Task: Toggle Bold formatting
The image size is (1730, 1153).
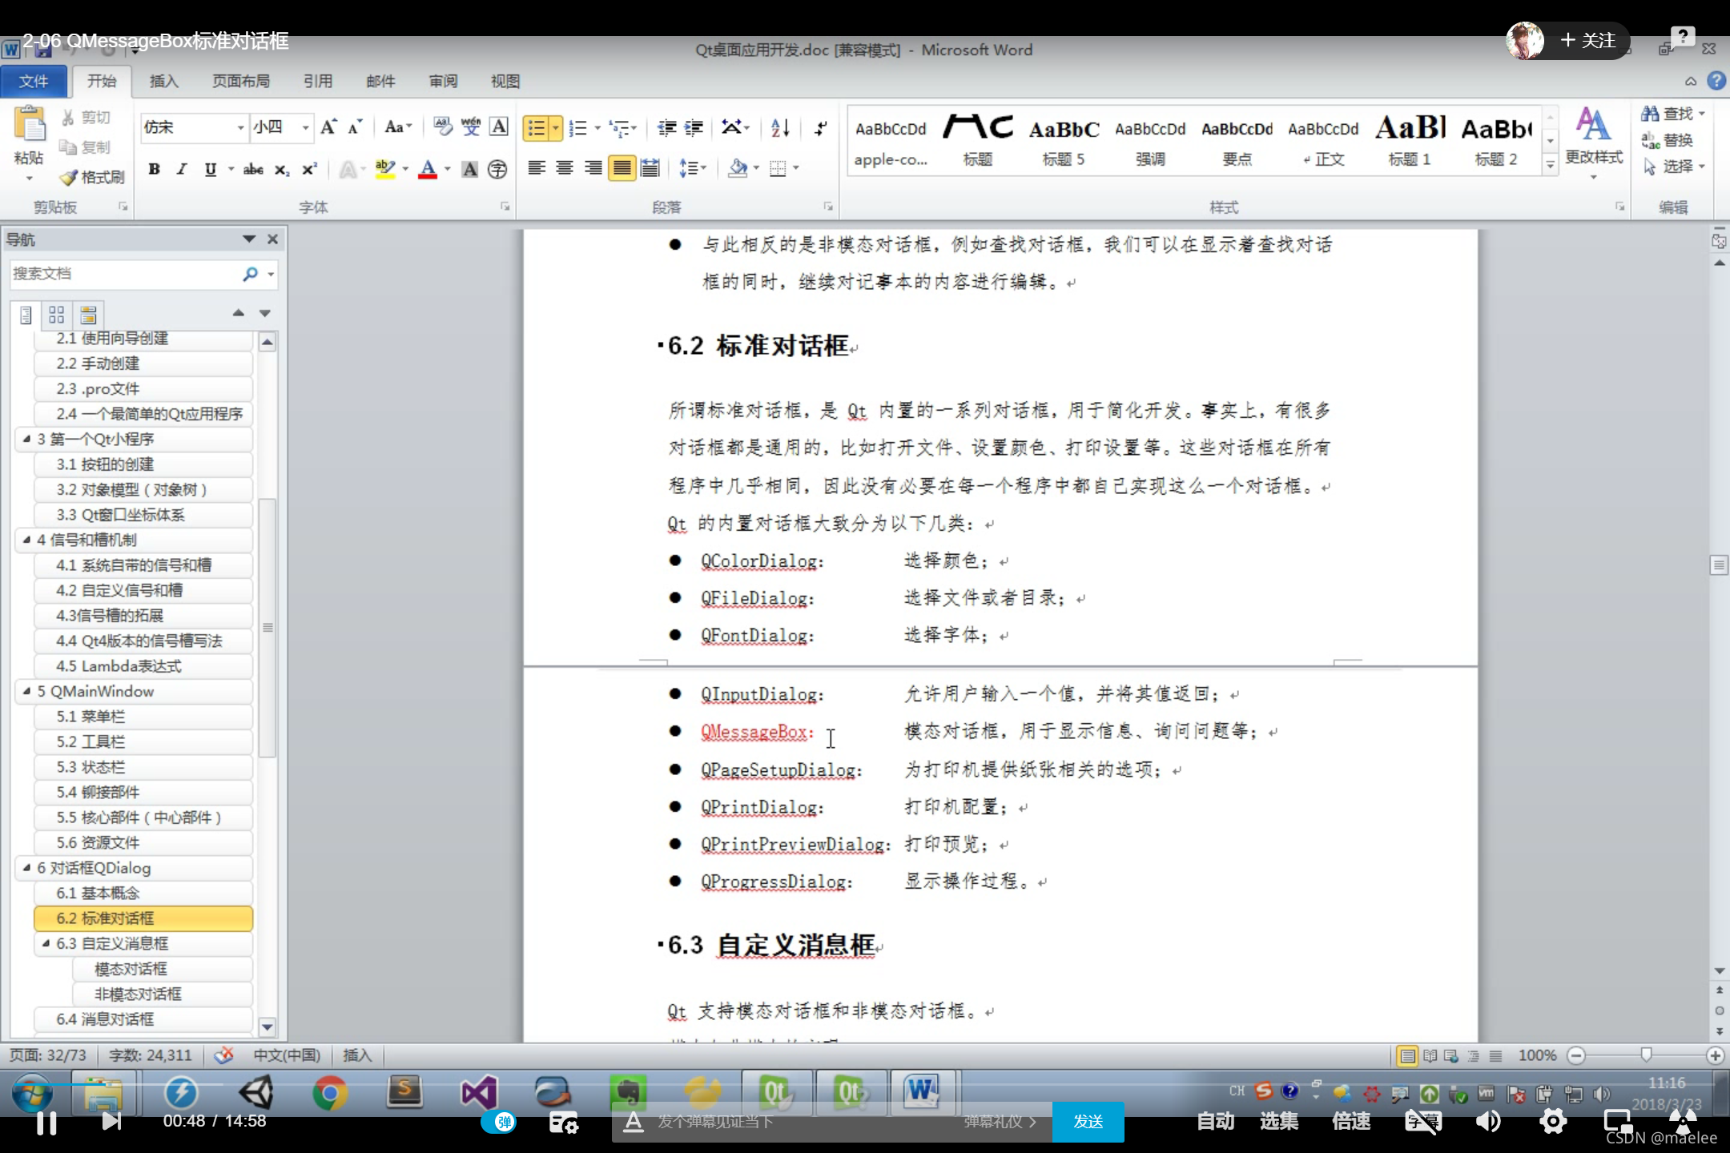Action: tap(154, 169)
